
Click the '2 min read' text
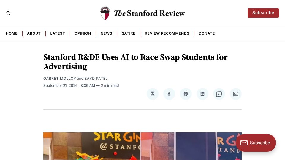click(110, 85)
